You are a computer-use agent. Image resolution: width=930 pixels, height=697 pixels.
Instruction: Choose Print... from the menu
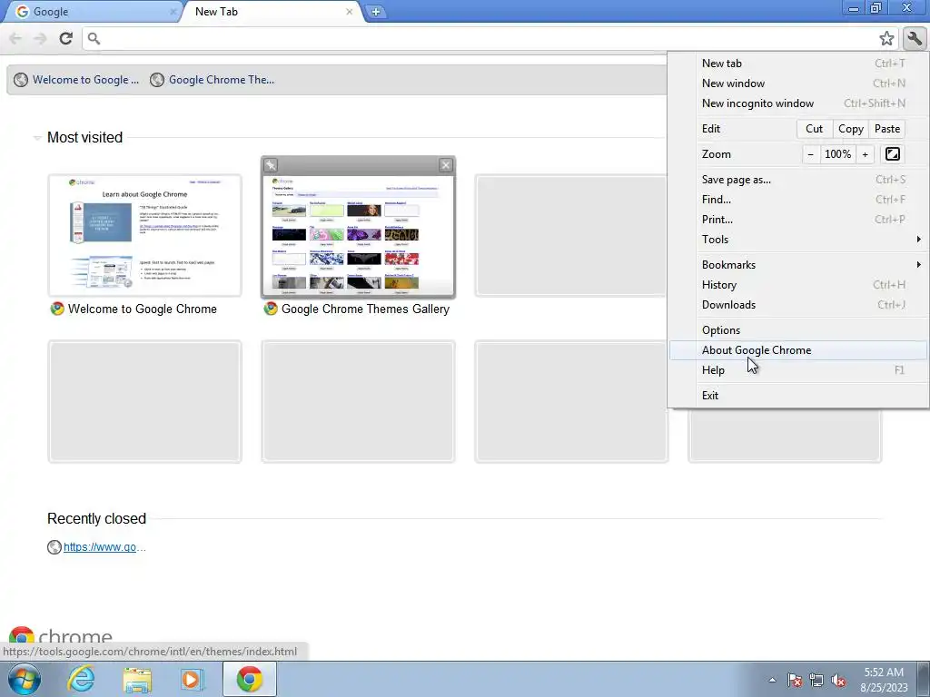[798, 220]
